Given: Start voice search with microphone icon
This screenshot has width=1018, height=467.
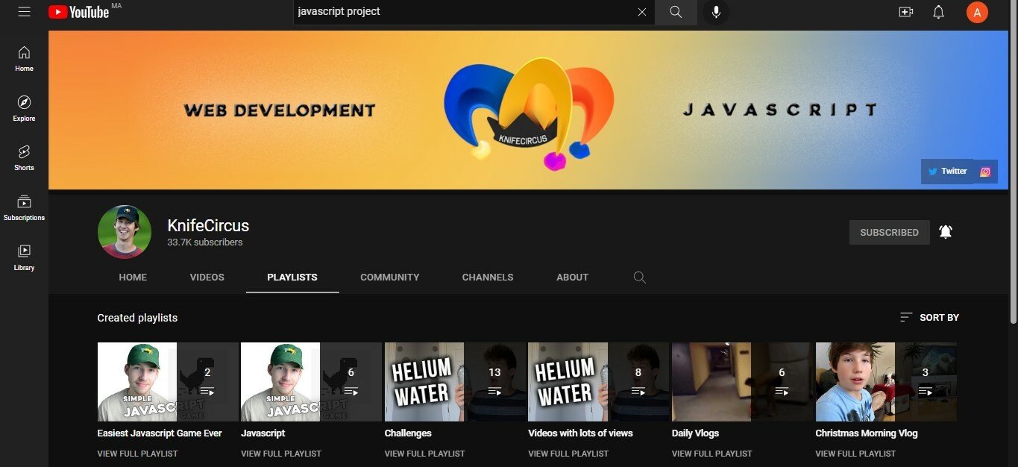Looking at the screenshot, I should [716, 12].
